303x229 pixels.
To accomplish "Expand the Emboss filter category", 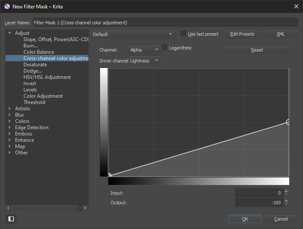I will (x=10, y=134).
